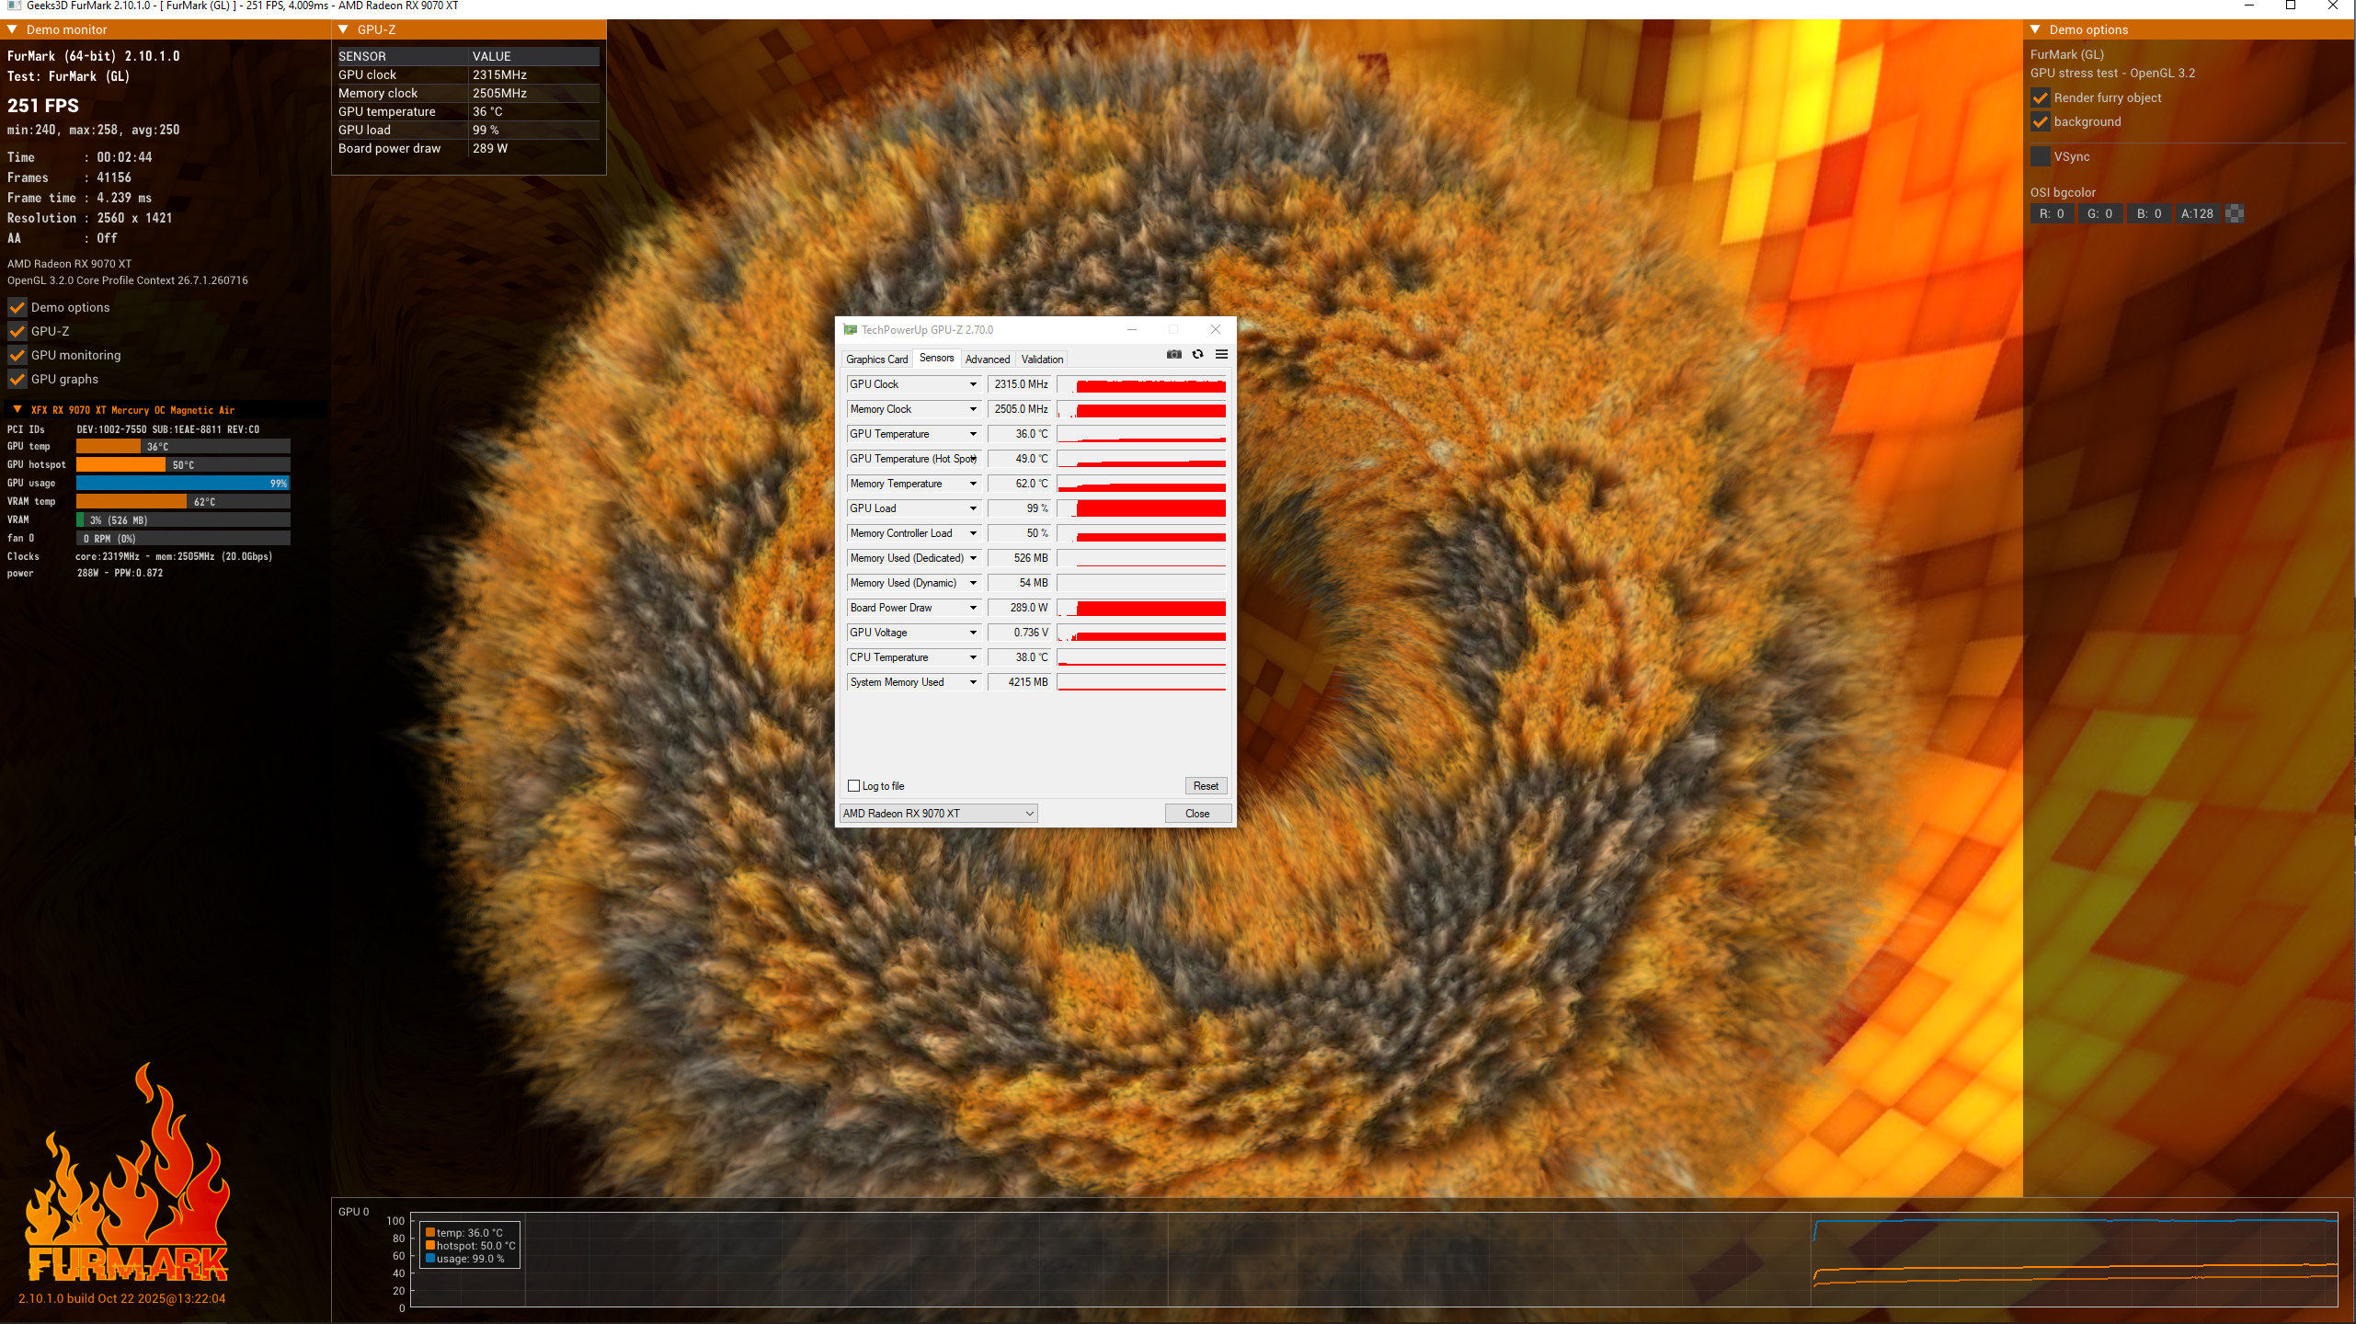Switch to the Graphics Card tab
2356x1324 pixels.
pyautogui.click(x=876, y=360)
